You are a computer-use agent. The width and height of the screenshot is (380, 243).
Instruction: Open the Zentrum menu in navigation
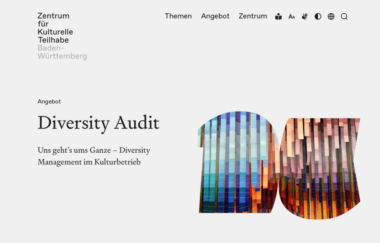[253, 16]
